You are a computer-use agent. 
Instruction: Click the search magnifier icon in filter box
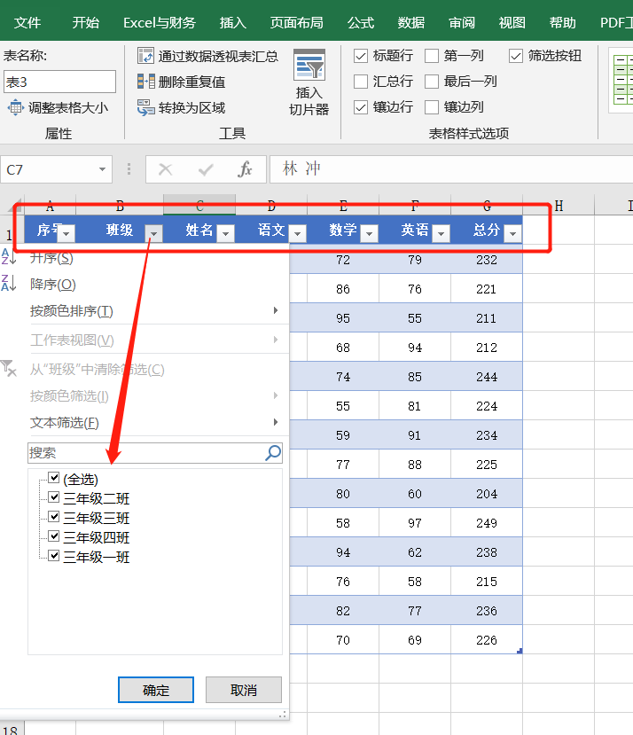click(x=273, y=453)
